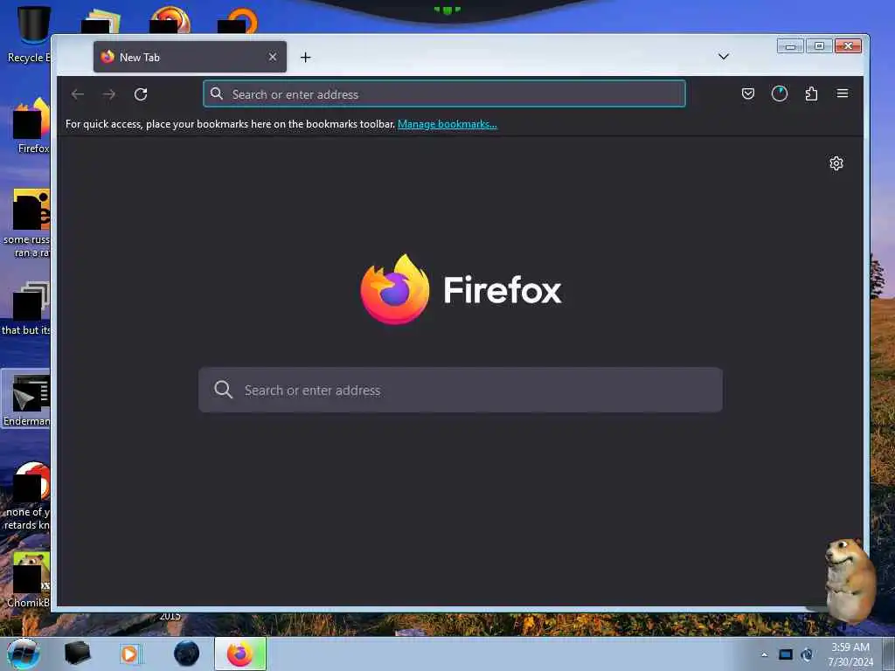Click the hamster figure on desktop
The width and height of the screenshot is (895, 671).
(x=850, y=581)
